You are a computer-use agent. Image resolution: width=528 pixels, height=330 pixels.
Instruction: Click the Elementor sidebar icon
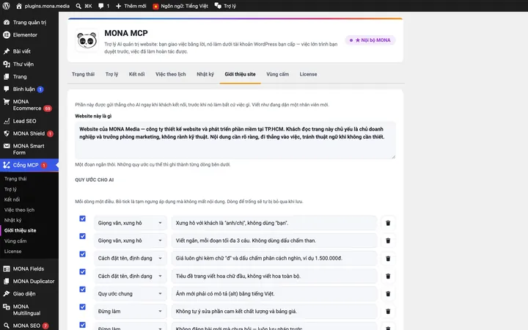point(7,34)
